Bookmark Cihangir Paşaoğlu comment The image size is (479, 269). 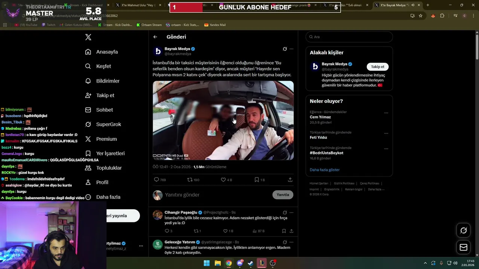click(284, 231)
